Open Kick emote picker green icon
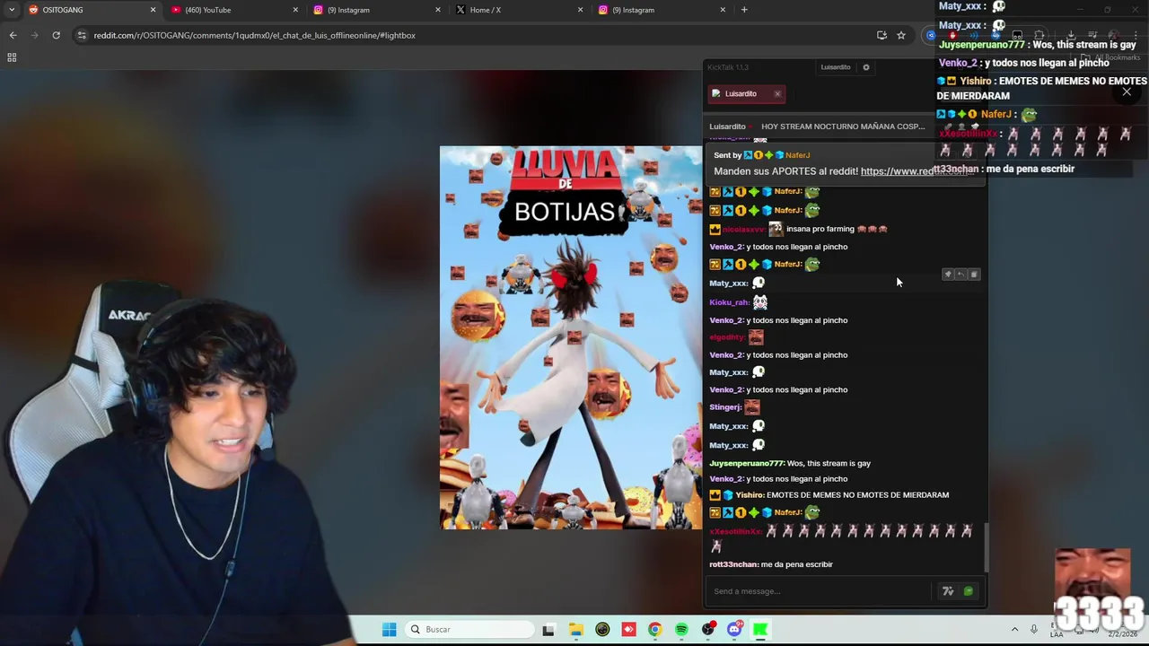The width and height of the screenshot is (1149, 646). click(x=969, y=591)
